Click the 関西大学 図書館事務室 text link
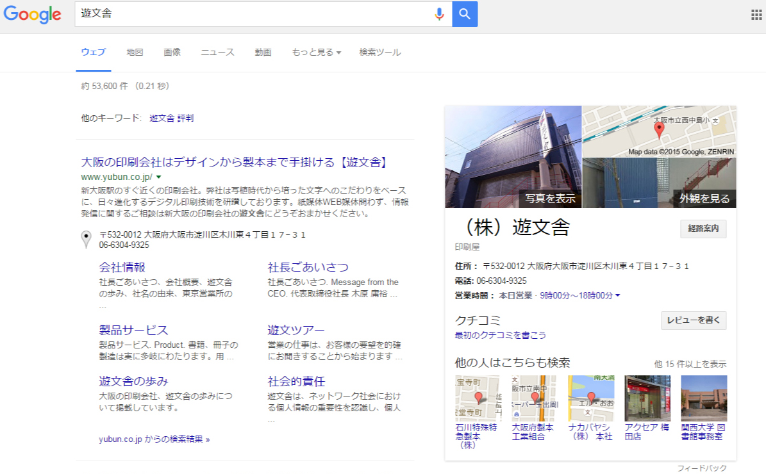 coord(703,432)
